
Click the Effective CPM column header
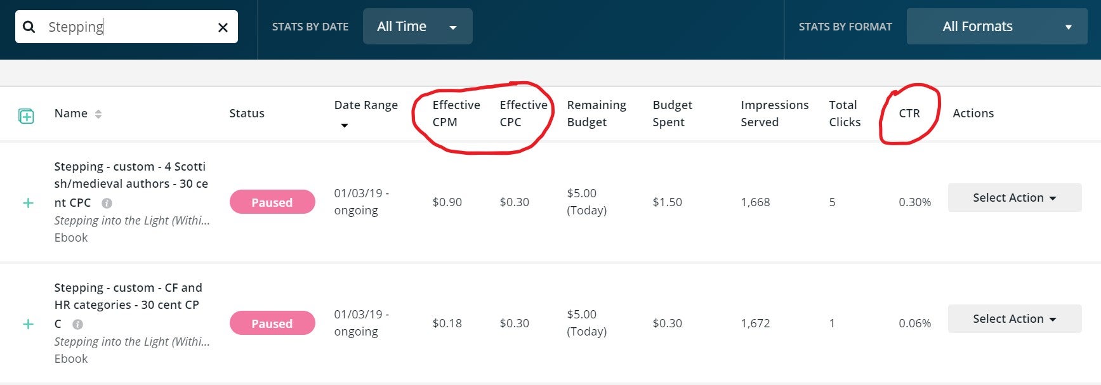[x=456, y=114]
